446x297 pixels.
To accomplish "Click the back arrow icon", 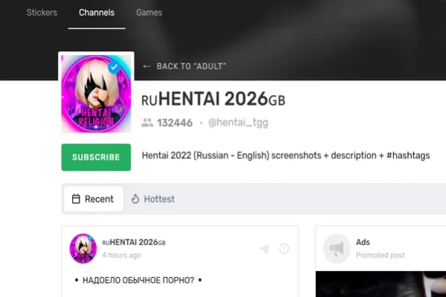I will pos(146,67).
